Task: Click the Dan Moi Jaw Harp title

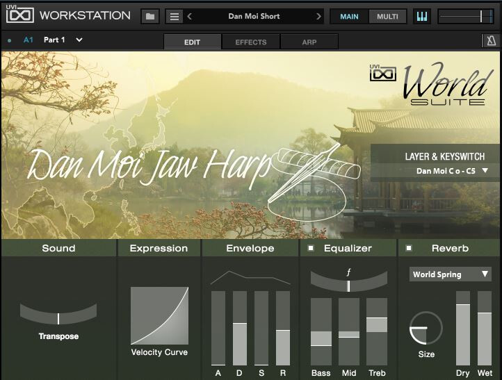Action: pos(149,168)
